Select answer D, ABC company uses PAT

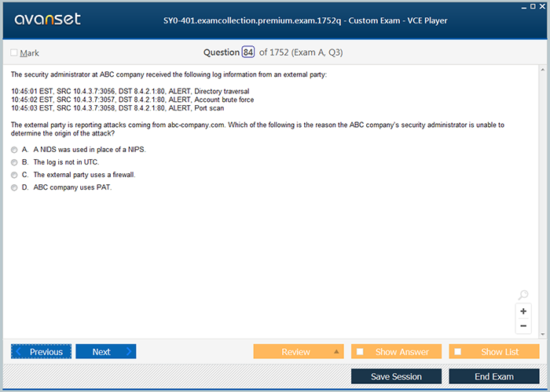(x=14, y=187)
